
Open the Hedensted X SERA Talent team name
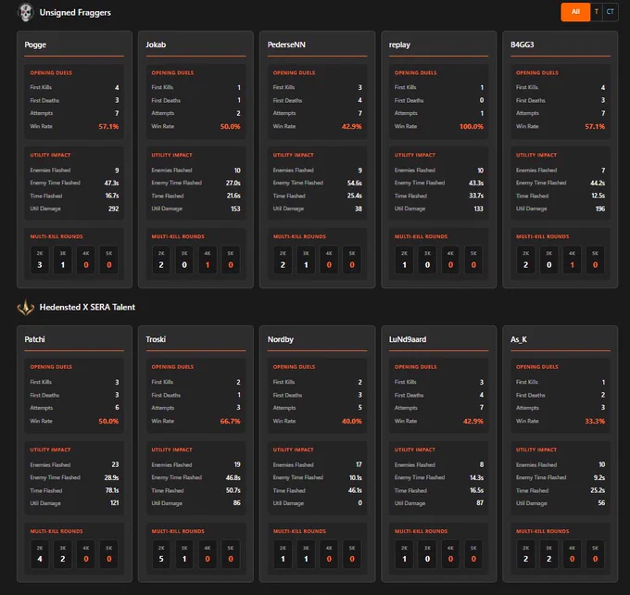87,307
